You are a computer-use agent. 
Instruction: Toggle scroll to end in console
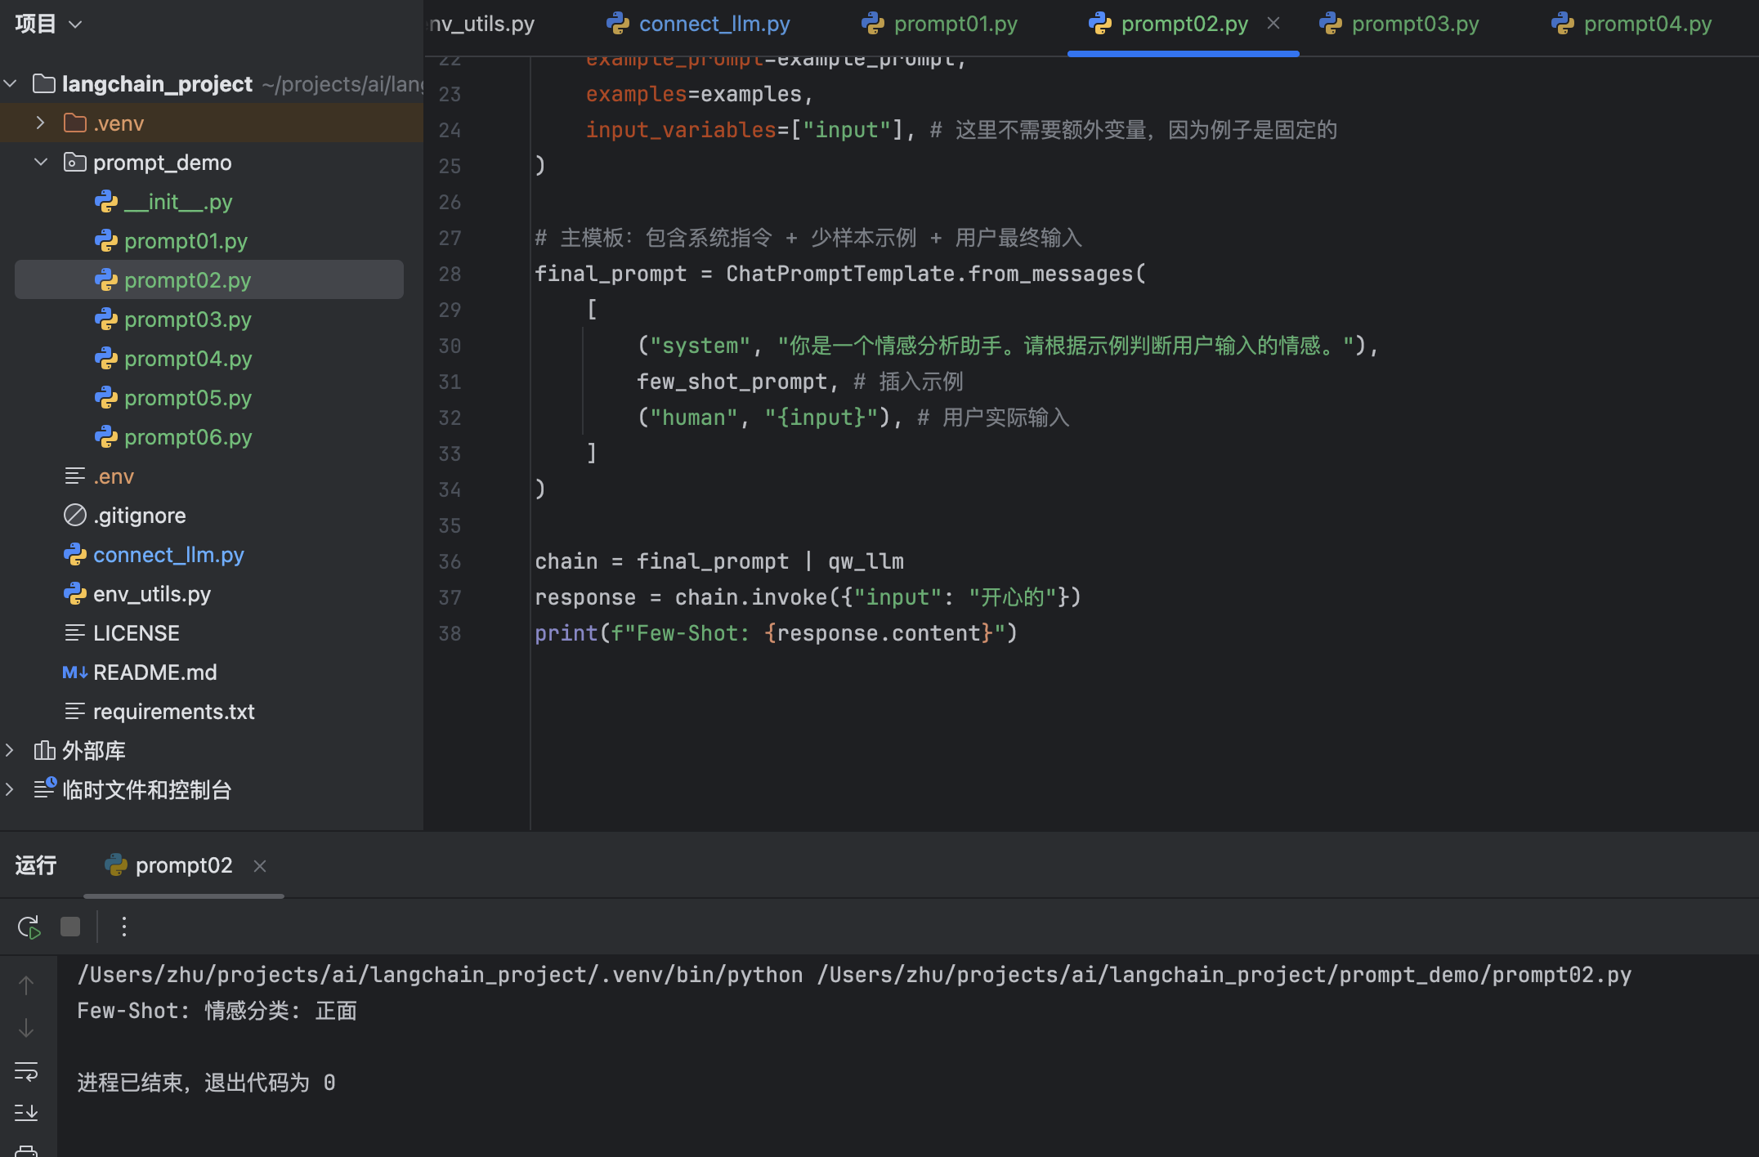click(26, 1112)
